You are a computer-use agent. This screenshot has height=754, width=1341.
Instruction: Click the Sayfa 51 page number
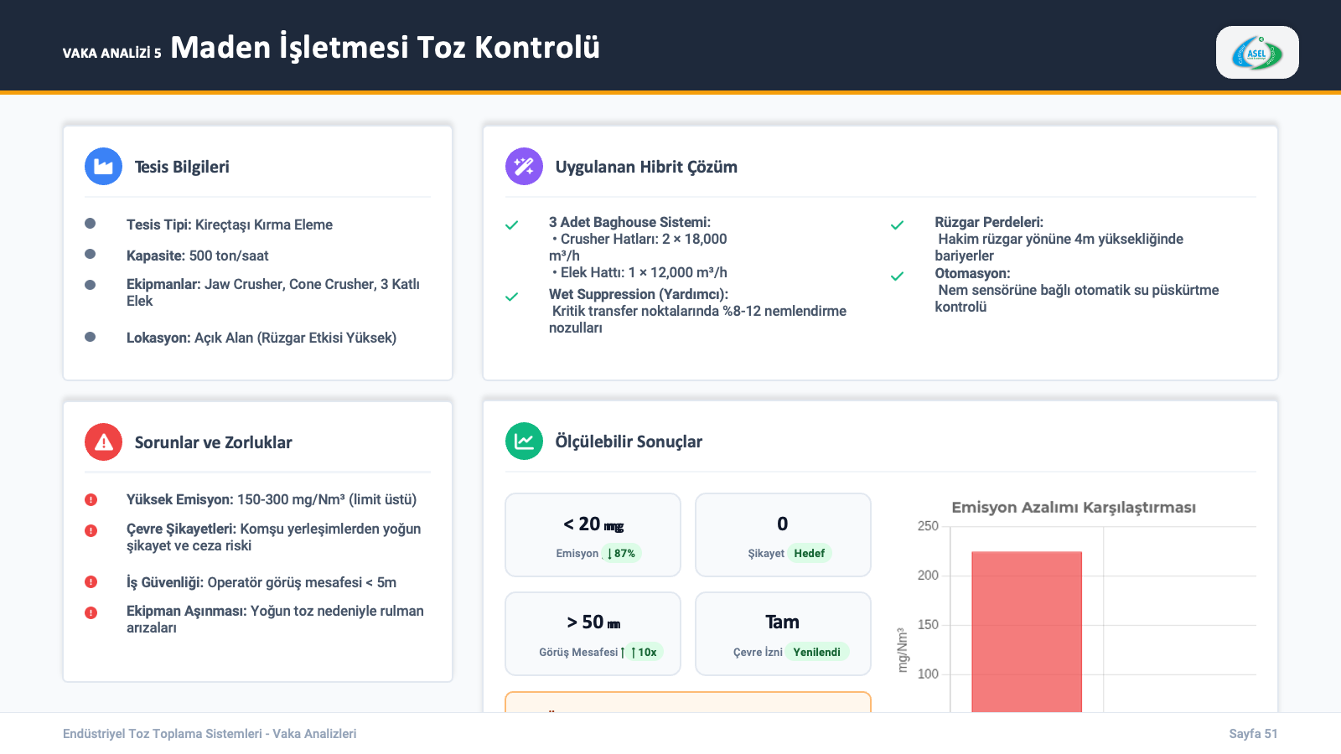(x=1253, y=734)
